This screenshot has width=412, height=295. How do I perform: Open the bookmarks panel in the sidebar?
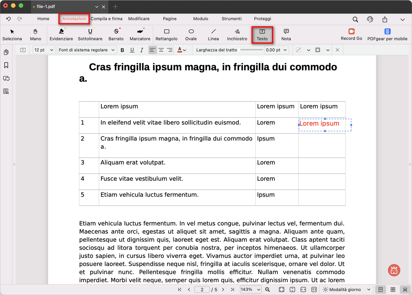point(6,65)
